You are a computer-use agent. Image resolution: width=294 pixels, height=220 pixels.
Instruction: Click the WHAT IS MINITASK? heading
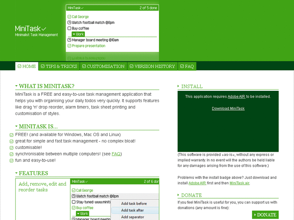pos(47,86)
